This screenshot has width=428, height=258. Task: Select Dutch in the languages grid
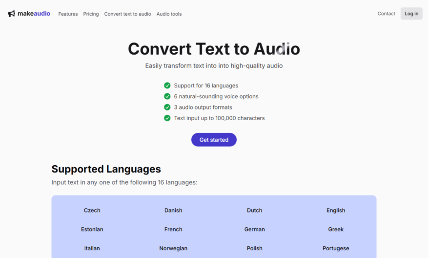(255, 211)
